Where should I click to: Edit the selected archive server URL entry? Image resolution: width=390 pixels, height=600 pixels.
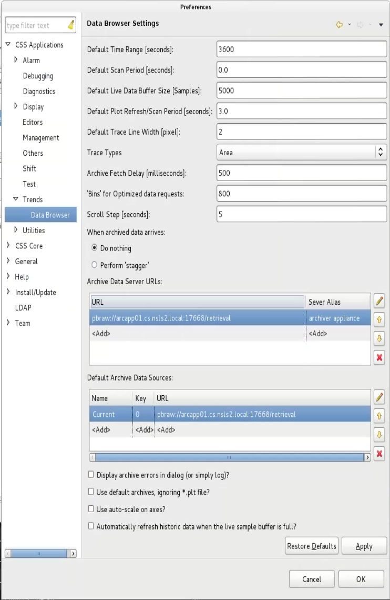[379, 301]
